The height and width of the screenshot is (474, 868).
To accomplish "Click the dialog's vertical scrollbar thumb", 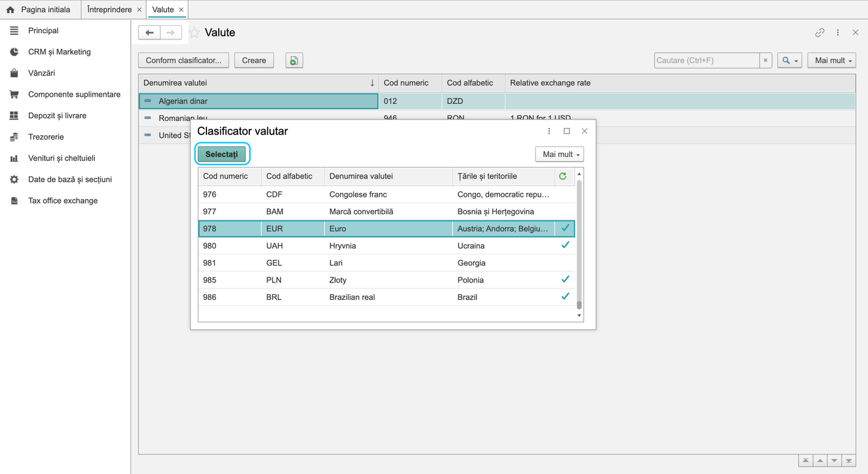I will pyautogui.click(x=579, y=245).
